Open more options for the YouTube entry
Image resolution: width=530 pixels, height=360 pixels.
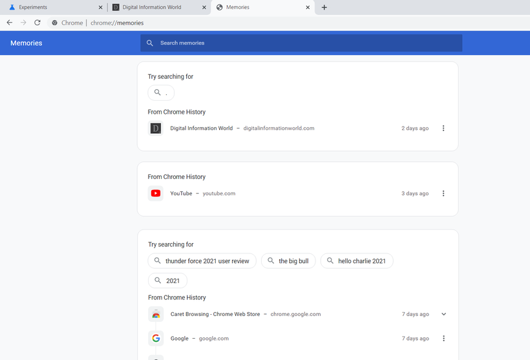[x=443, y=193]
